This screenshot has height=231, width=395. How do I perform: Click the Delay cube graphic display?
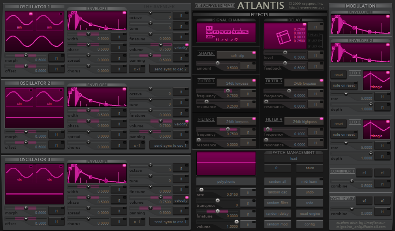pyautogui.click(x=285, y=36)
